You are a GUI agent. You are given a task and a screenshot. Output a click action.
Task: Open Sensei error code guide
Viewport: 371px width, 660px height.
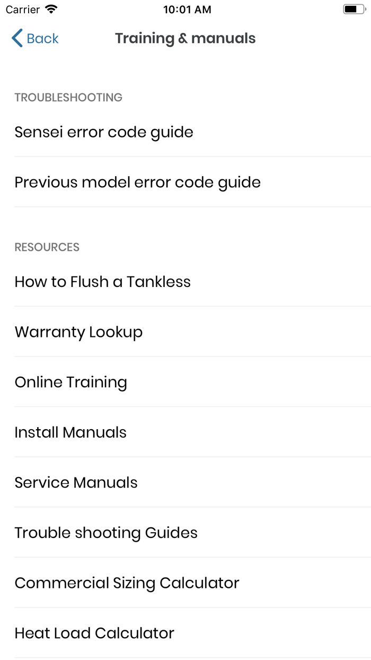pos(104,132)
